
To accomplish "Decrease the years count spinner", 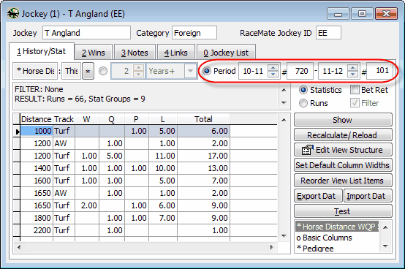I will (x=139, y=75).
